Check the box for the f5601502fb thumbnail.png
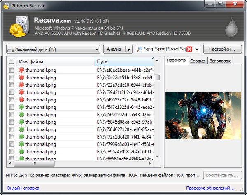This screenshot has width=247, height=195. point(12,114)
